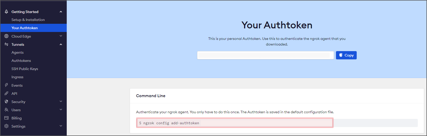Click the Getting Started label

click(x=25, y=12)
